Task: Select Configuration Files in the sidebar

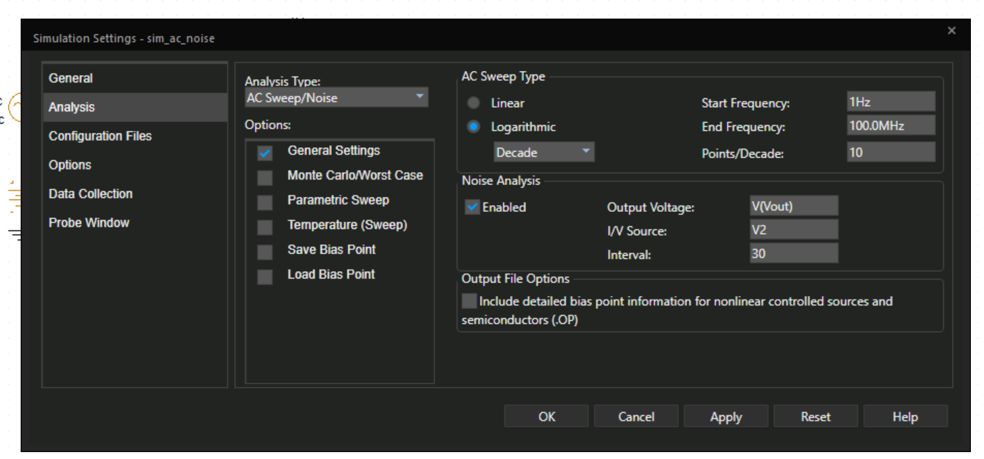Action: 100,136
